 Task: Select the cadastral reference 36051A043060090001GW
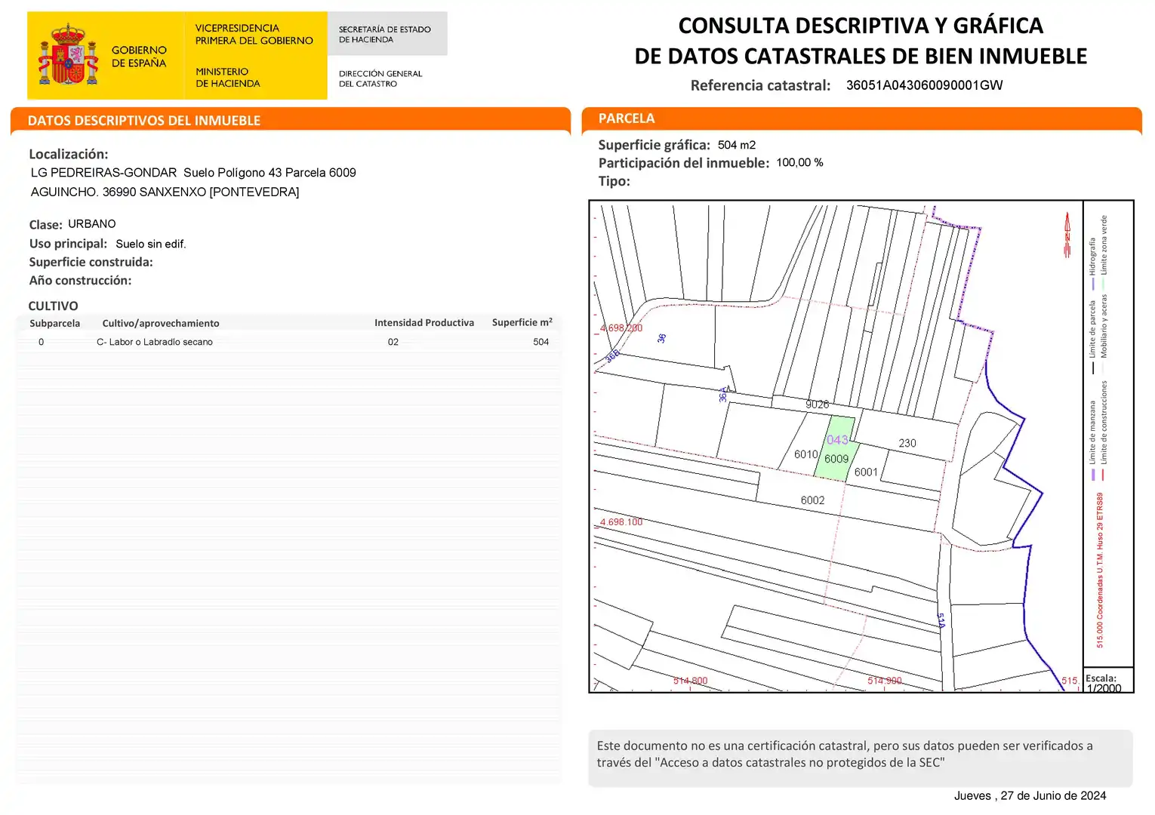[924, 85]
